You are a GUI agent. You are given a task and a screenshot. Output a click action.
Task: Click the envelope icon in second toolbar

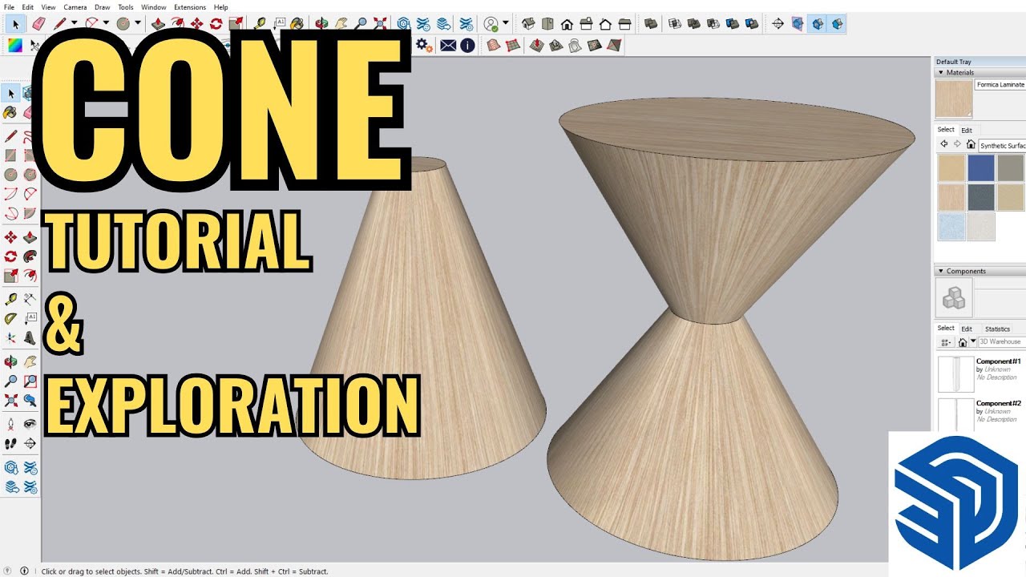(x=448, y=45)
